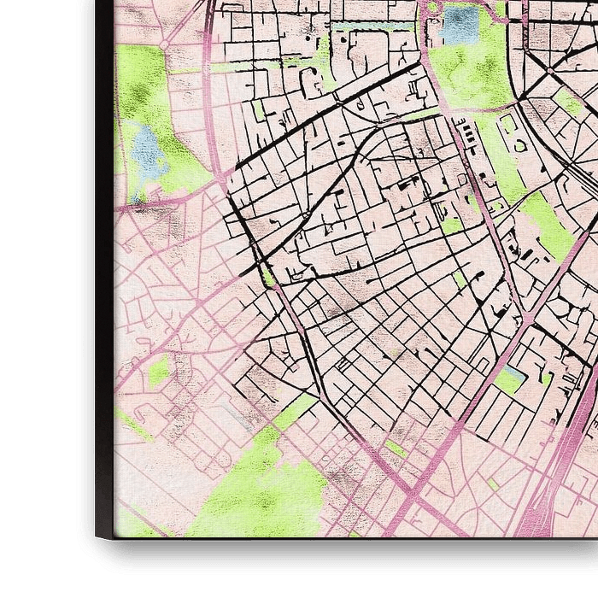Click the green rectangle with the blue pool
598x598 pixels.
coord(510,380)
